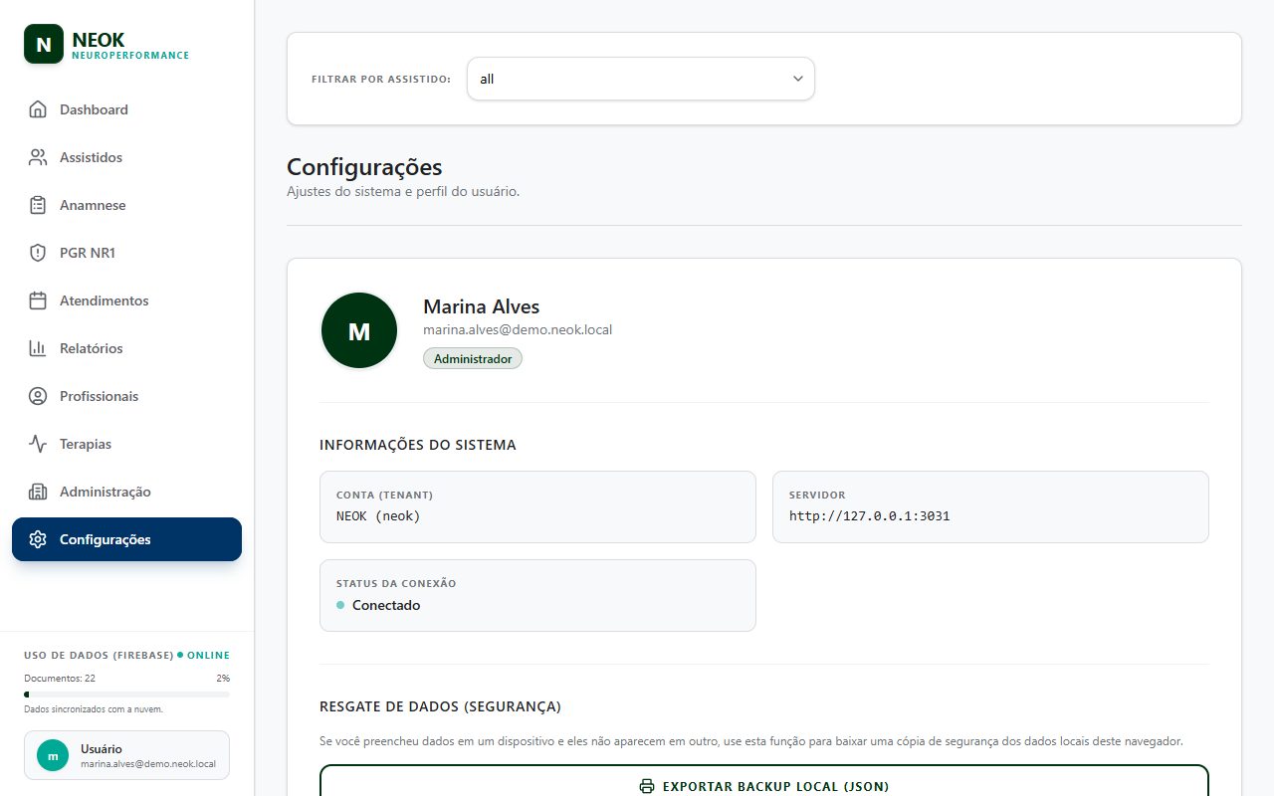Click the tenant value NEOK (neok)

pyautogui.click(x=378, y=516)
